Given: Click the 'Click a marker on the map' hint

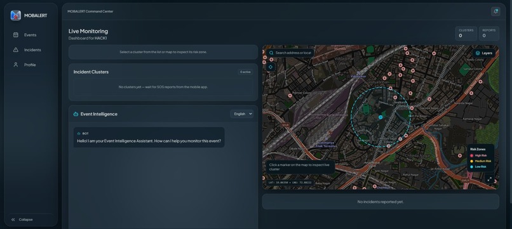Looking at the screenshot, I should (300, 167).
